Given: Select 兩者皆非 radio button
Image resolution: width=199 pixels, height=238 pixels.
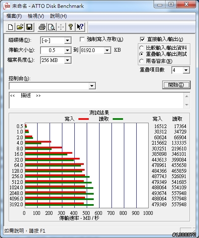Looking at the screenshot, I should click(x=141, y=61).
